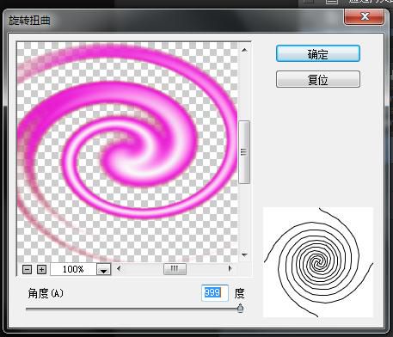
Task: Close the 旋转扭曲 dialog with the X button
Action: coord(364,16)
